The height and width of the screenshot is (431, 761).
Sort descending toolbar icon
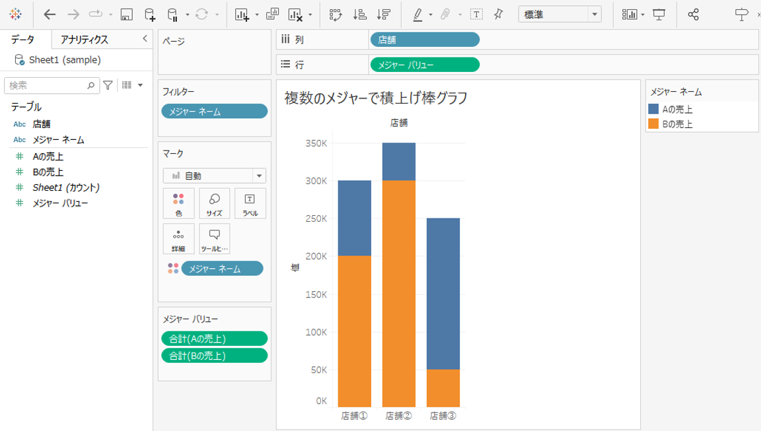pyautogui.click(x=383, y=15)
